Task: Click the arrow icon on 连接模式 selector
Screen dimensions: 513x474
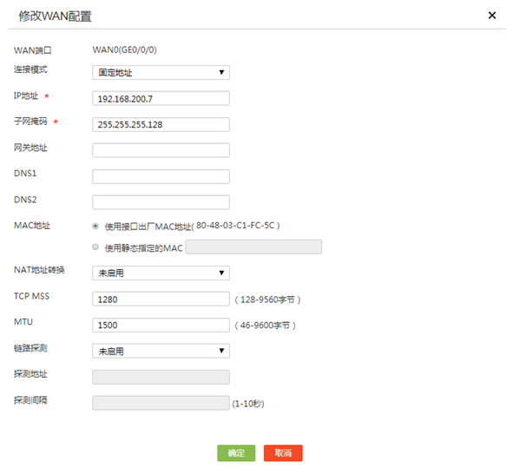Action: (x=221, y=72)
